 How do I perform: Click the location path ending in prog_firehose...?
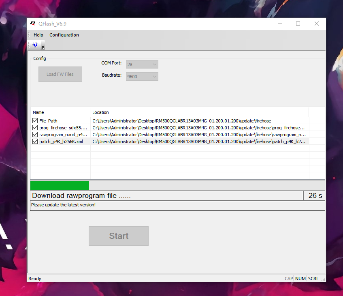(198, 127)
